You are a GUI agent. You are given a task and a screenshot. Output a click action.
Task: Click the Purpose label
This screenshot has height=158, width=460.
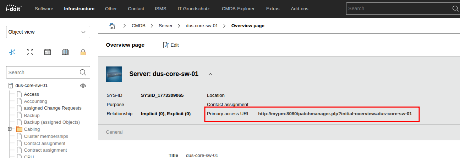(115, 105)
